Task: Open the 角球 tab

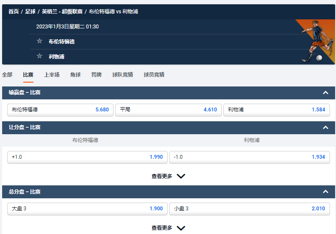Action: 76,74
